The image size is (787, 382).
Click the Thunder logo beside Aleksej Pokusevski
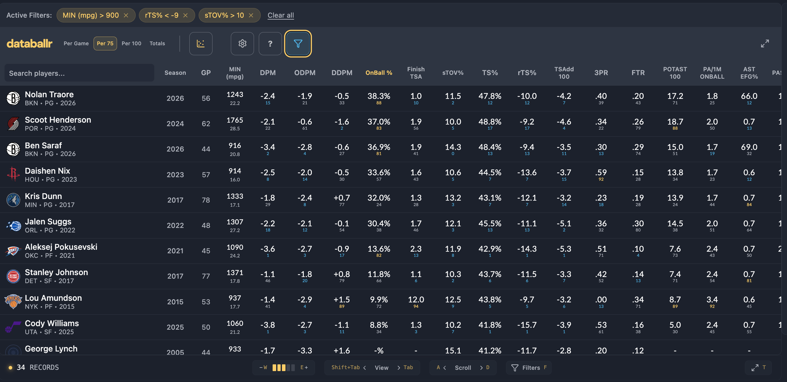coord(13,251)
